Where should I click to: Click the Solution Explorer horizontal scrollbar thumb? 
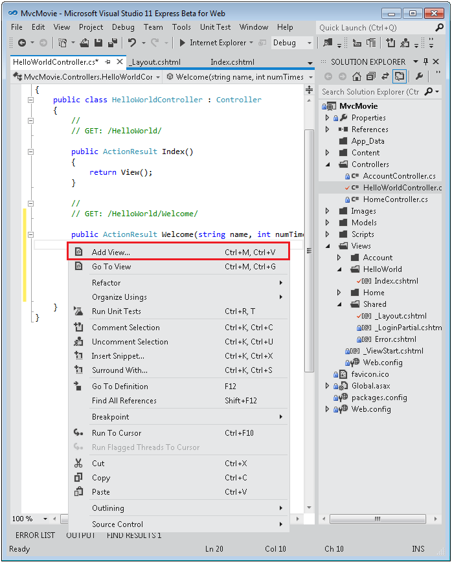click(x=378, y=519)
